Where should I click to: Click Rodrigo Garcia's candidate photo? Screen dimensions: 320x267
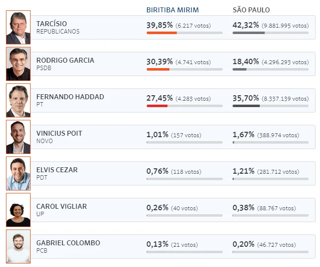click(18, 64)
